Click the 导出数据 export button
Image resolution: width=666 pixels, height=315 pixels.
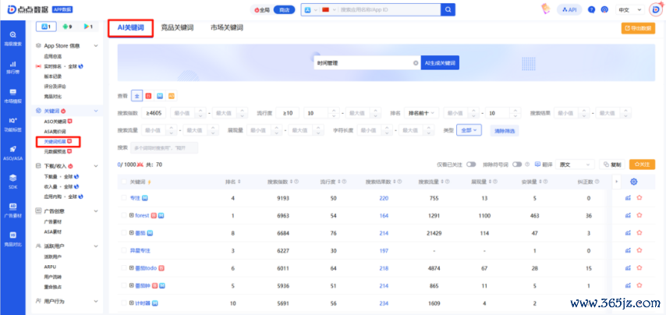(638, 28)
